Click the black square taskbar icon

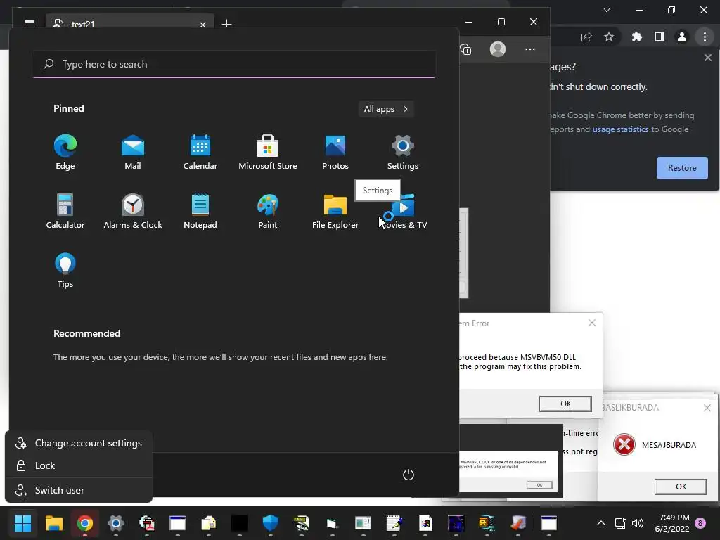click(x=239, y=523)
